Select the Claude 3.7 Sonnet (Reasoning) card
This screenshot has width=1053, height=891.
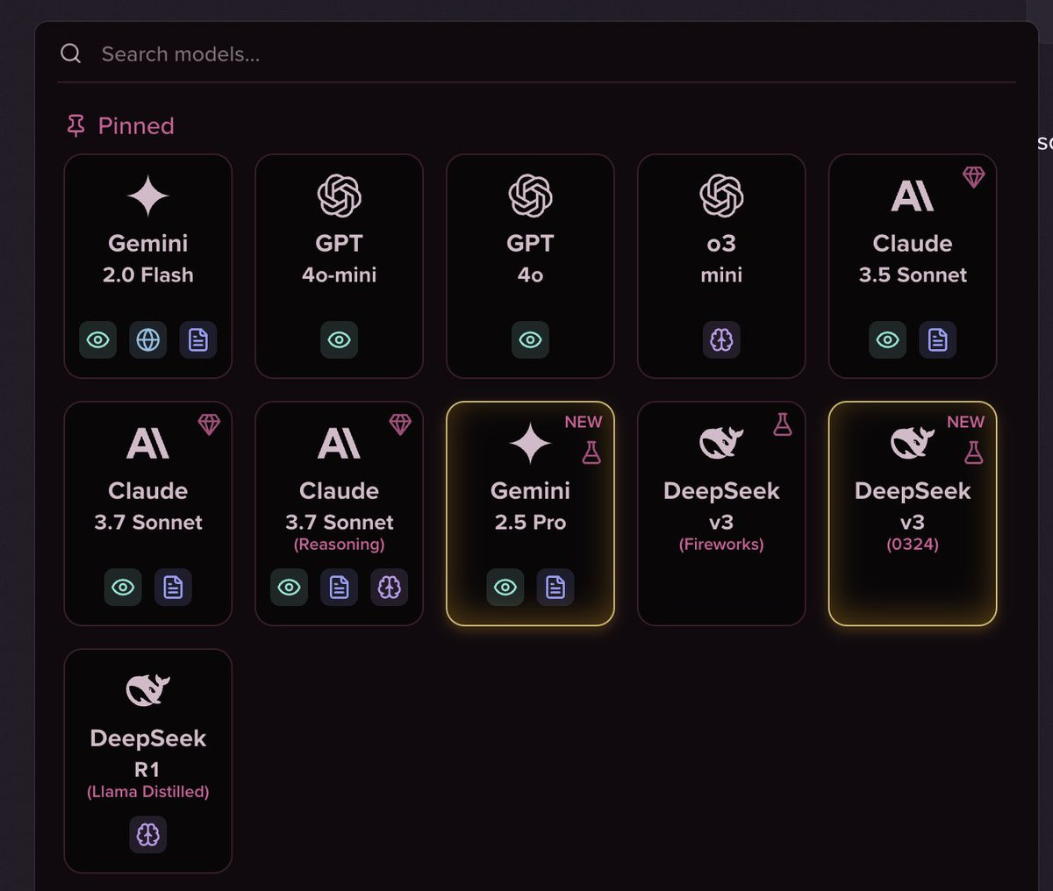click(x=340, y=513)
